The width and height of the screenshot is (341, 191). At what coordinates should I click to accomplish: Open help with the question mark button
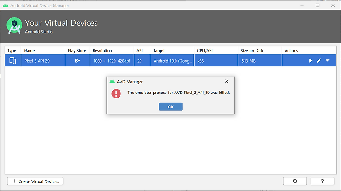point(322,181)
